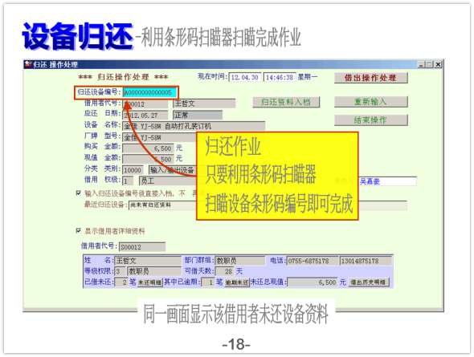Click the 应还日期 field 2012.05.27
This screenshot has width=474, height=357.
point(145,116)
